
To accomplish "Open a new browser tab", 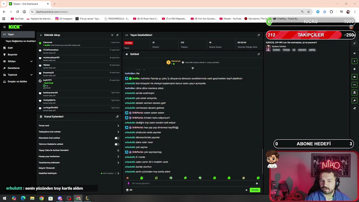I will click(54, 4).
